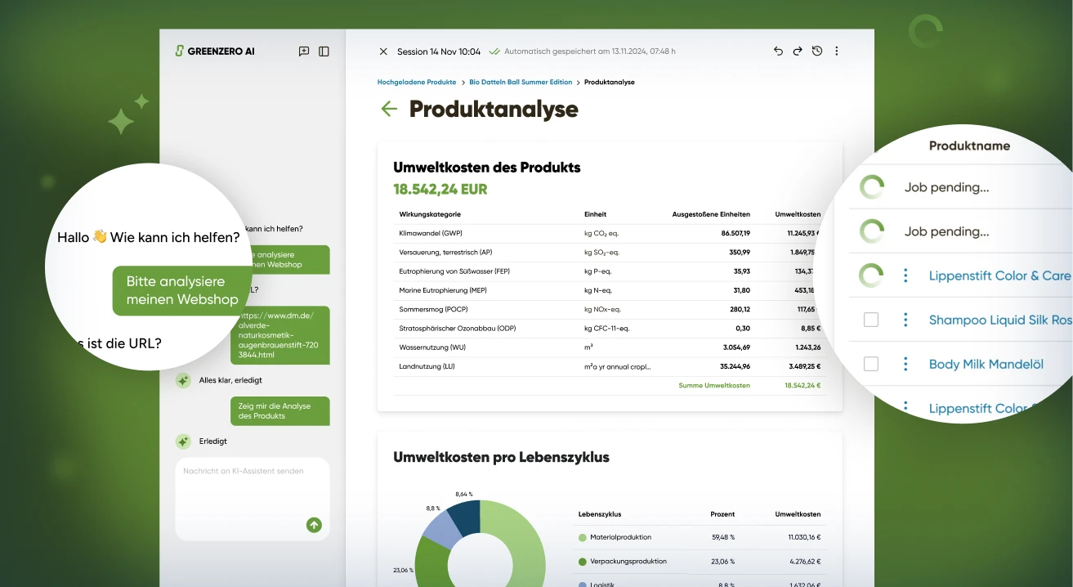This screenshot has width=1073, height=587.
Task: Select the Klimawandel (GWP) row
Action: (610, 233)
